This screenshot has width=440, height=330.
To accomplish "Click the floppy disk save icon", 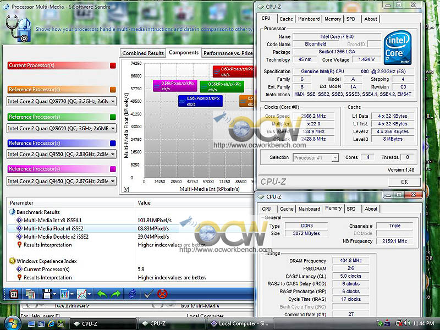I will pyautogui.click(x=47, y=294).
